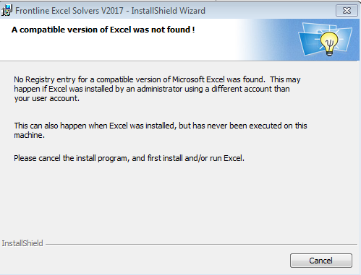Click the 'Frontline Excel Solvers V2017' title bar text

pos(69,11)
